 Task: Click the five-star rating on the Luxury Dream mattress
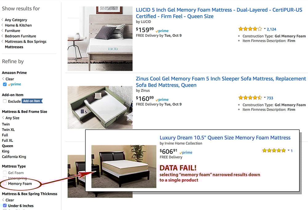point(274,150)
